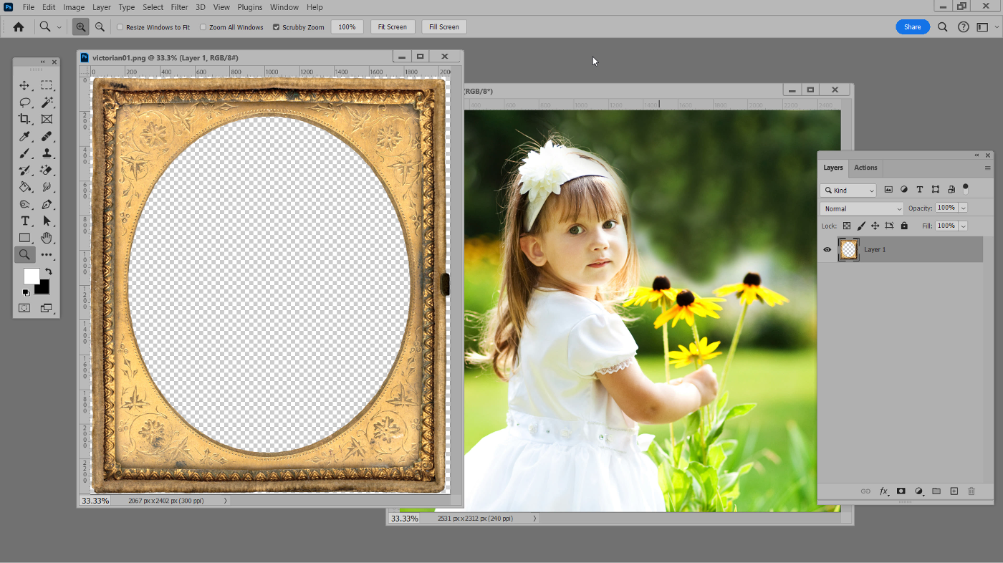Click the Zoom Out magnifier icon
The height and width of the screenshot is (563, 1003).
100,27
